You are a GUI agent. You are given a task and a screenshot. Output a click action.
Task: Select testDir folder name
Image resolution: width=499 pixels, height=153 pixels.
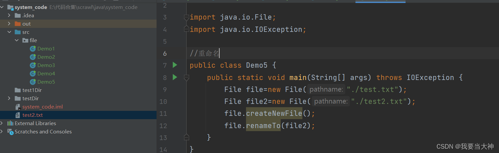click(x=31, y=98)
